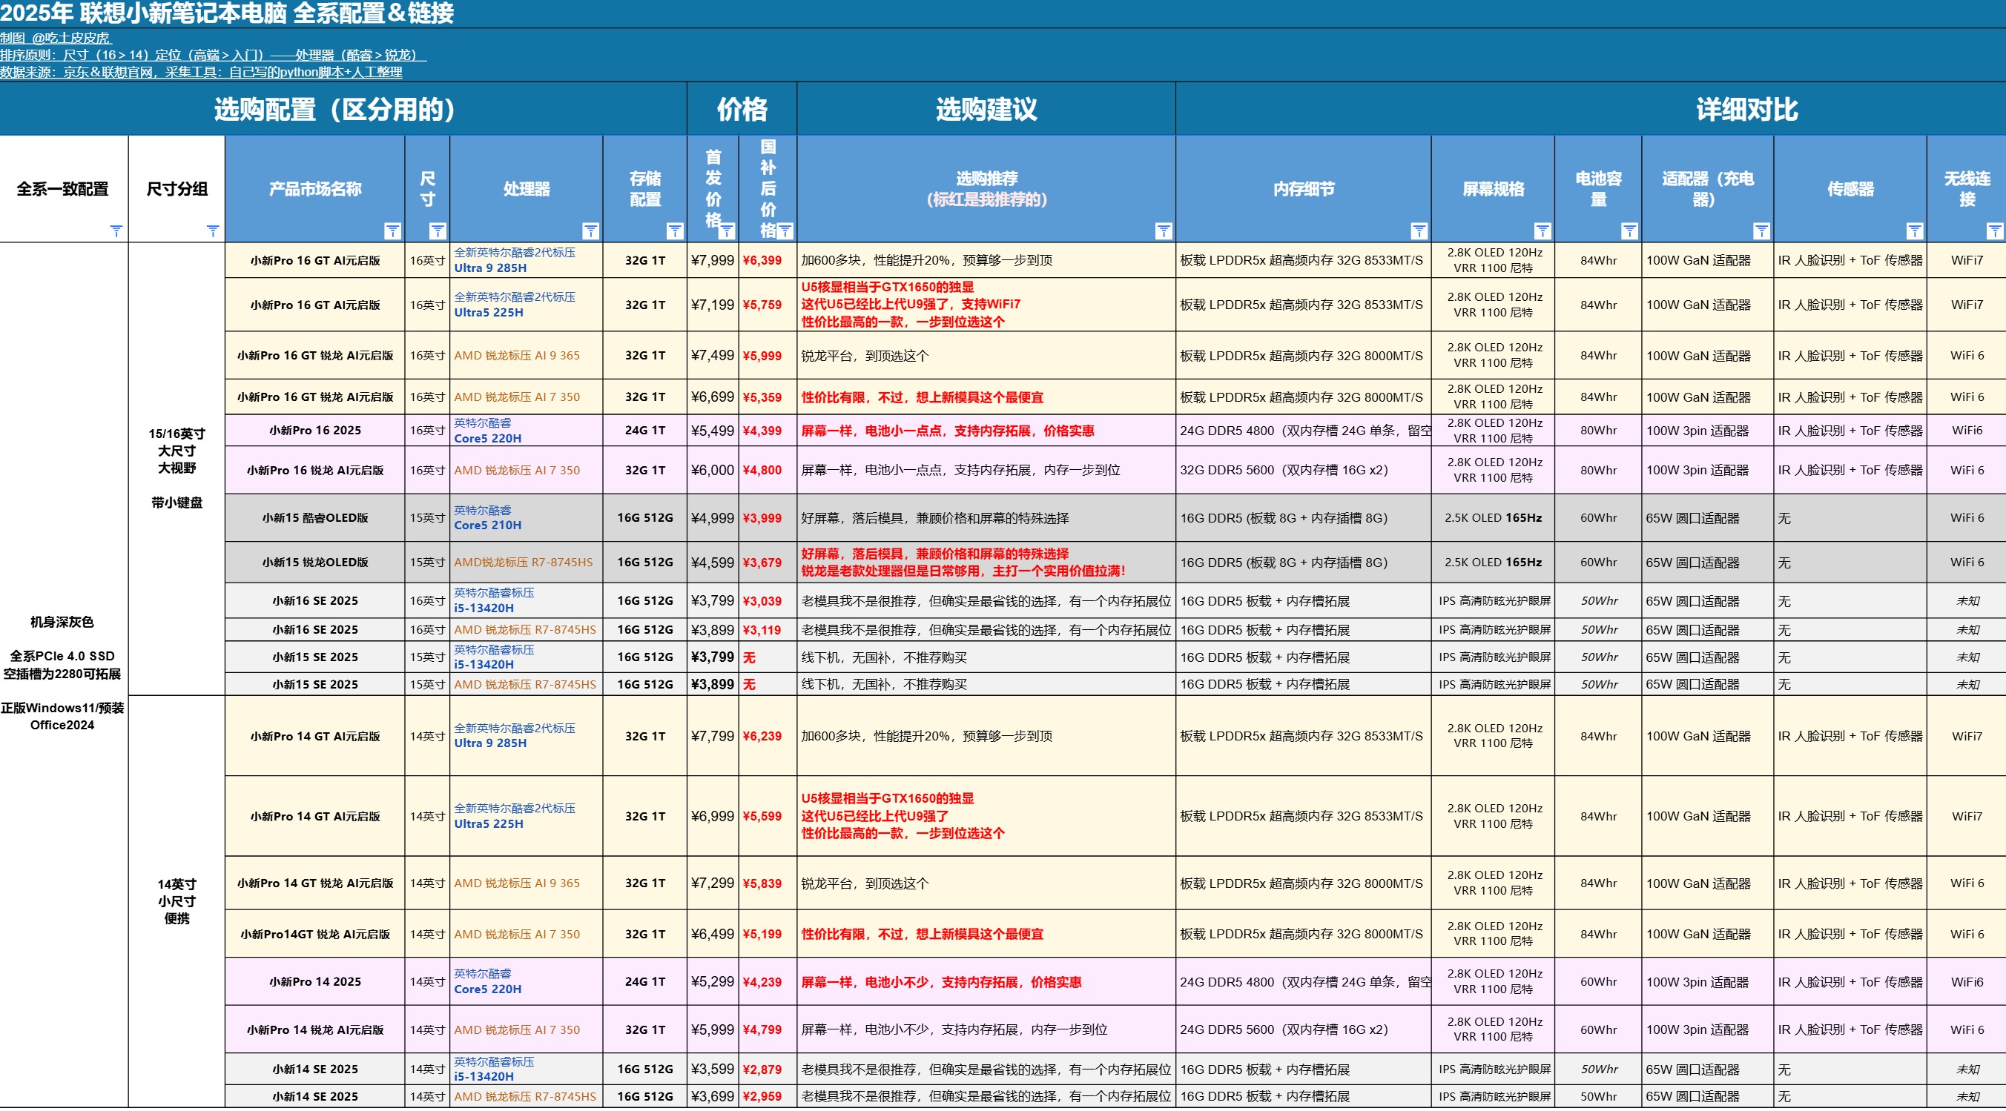
Task: Open filter dropdown for 适配器（充电器） column
Action: click(x=1761, y=231)
